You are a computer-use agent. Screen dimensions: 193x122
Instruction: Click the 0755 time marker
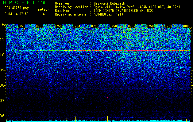tap(95, 26)
